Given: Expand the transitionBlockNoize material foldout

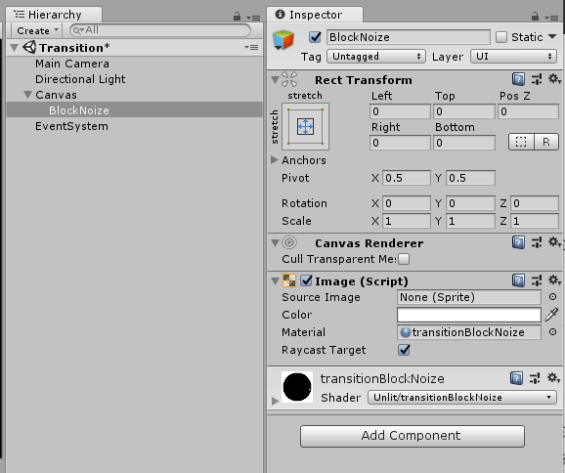Looking at the screenshot, I should [276, 401].
